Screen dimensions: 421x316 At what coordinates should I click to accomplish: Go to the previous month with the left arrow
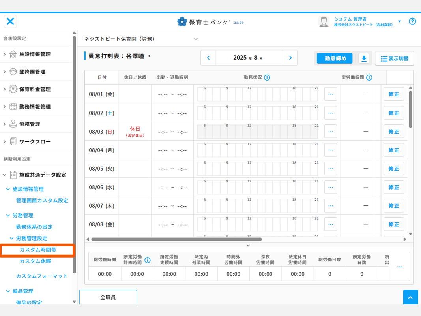coord(208,58)
